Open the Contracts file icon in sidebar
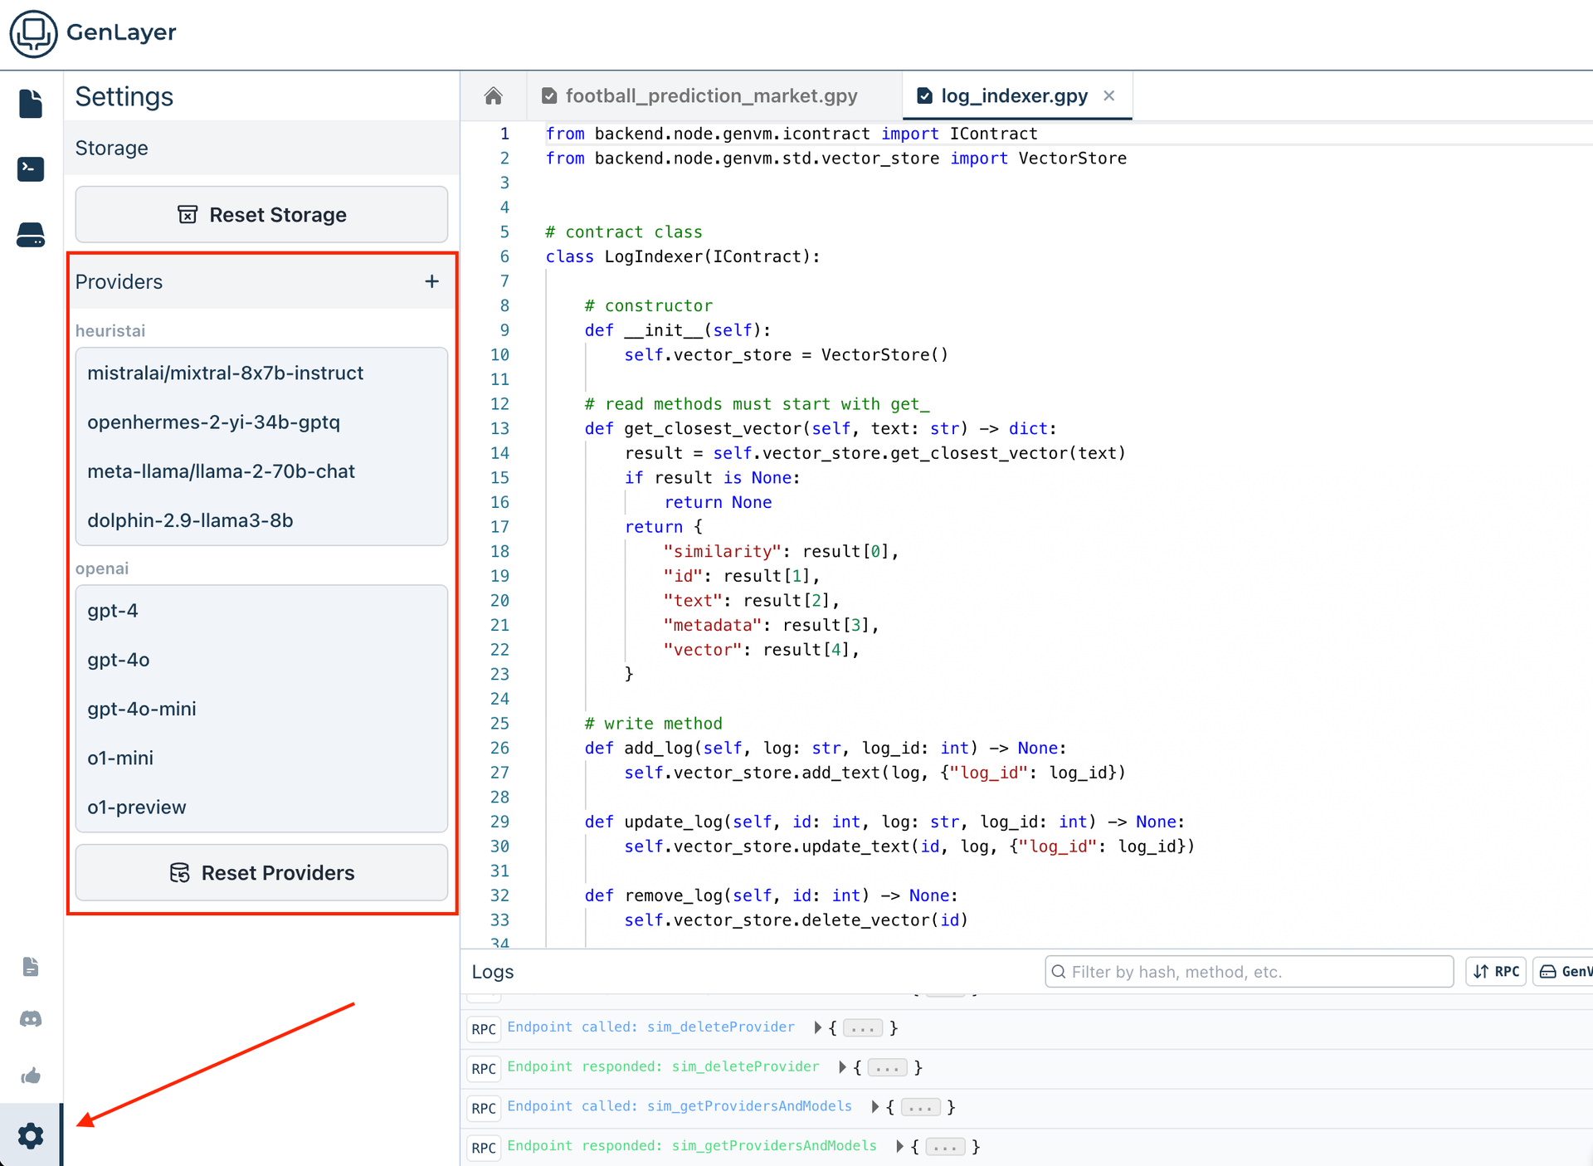Screen dimensions: 1593x1166 [31, 104]
